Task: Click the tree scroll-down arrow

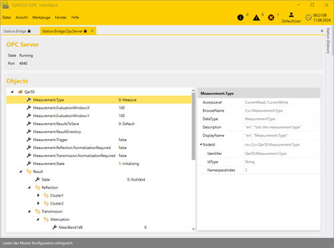Action: coord(193,229)
